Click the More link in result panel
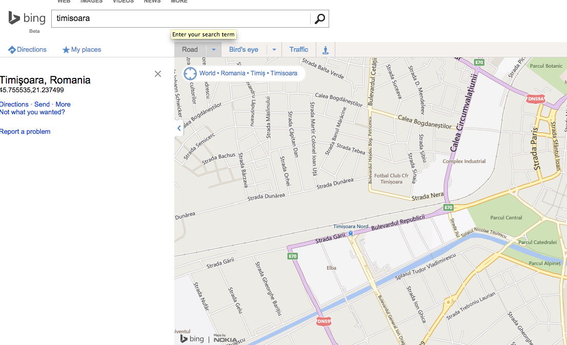The height and width of the screenshot is (345, 567). [63, 104]
